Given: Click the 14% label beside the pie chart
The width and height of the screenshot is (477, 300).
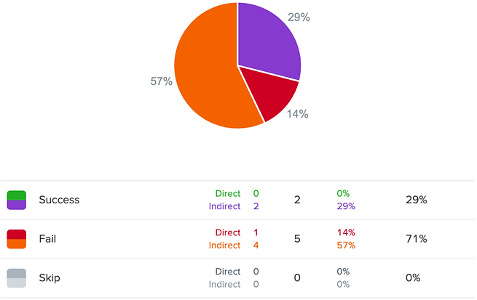Looking at the screenshot, I should click(297, 114).
